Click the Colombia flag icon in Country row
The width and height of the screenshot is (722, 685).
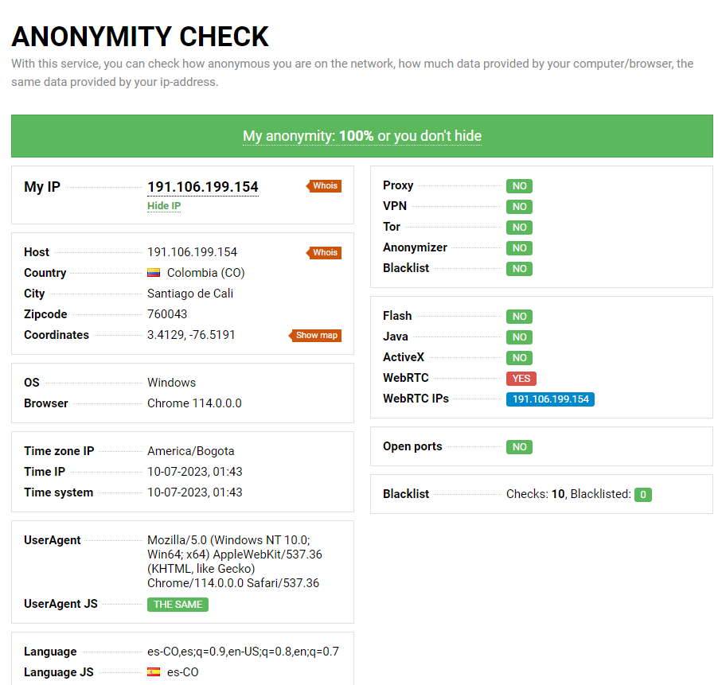[x=154, y=273]
